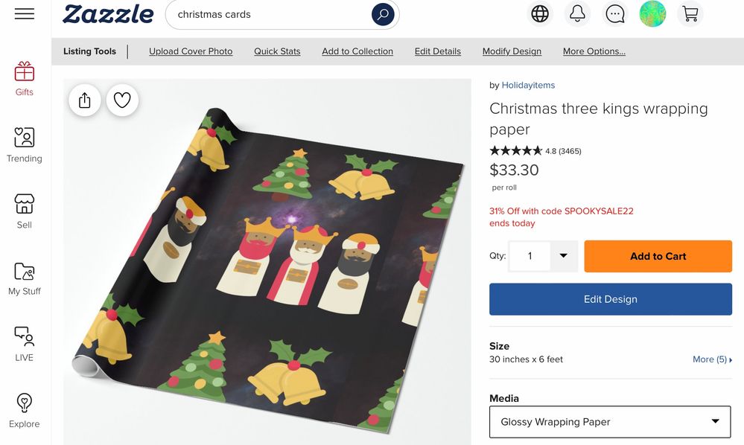Go to Trending in sidebar
The image size is (744, 445).
coord(24,146)
